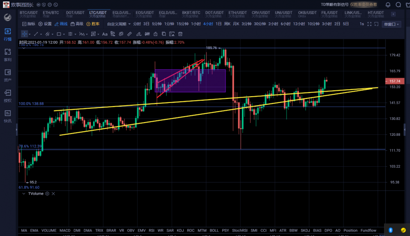
Task: Toggle the 画线 drawing toolbar
Action: click(x=61, y=24)
